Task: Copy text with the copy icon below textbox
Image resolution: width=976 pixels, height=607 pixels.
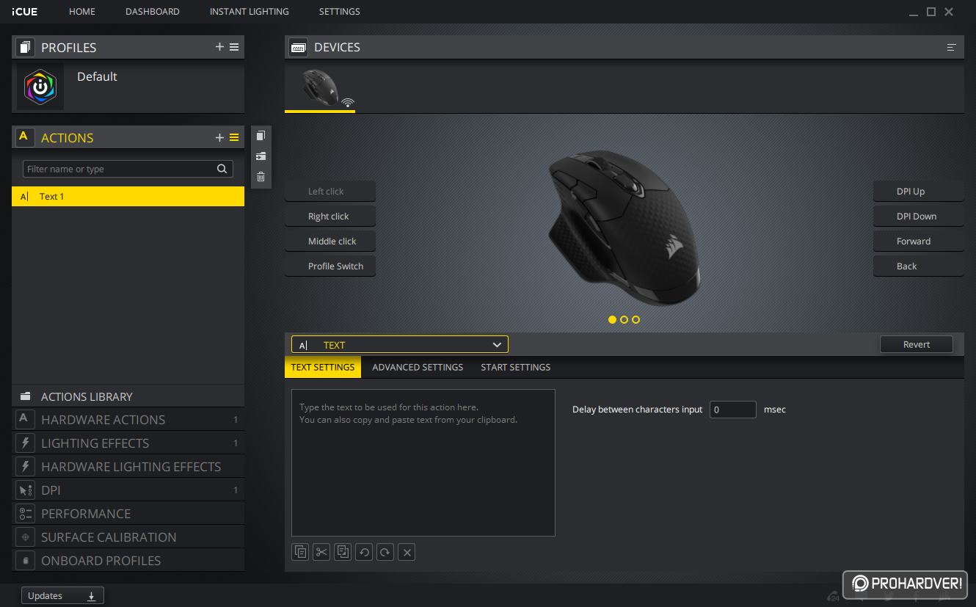Action: 300,552
